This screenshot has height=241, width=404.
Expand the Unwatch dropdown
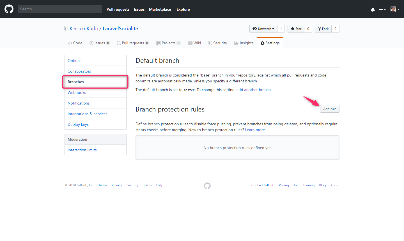tap(263, 29)
